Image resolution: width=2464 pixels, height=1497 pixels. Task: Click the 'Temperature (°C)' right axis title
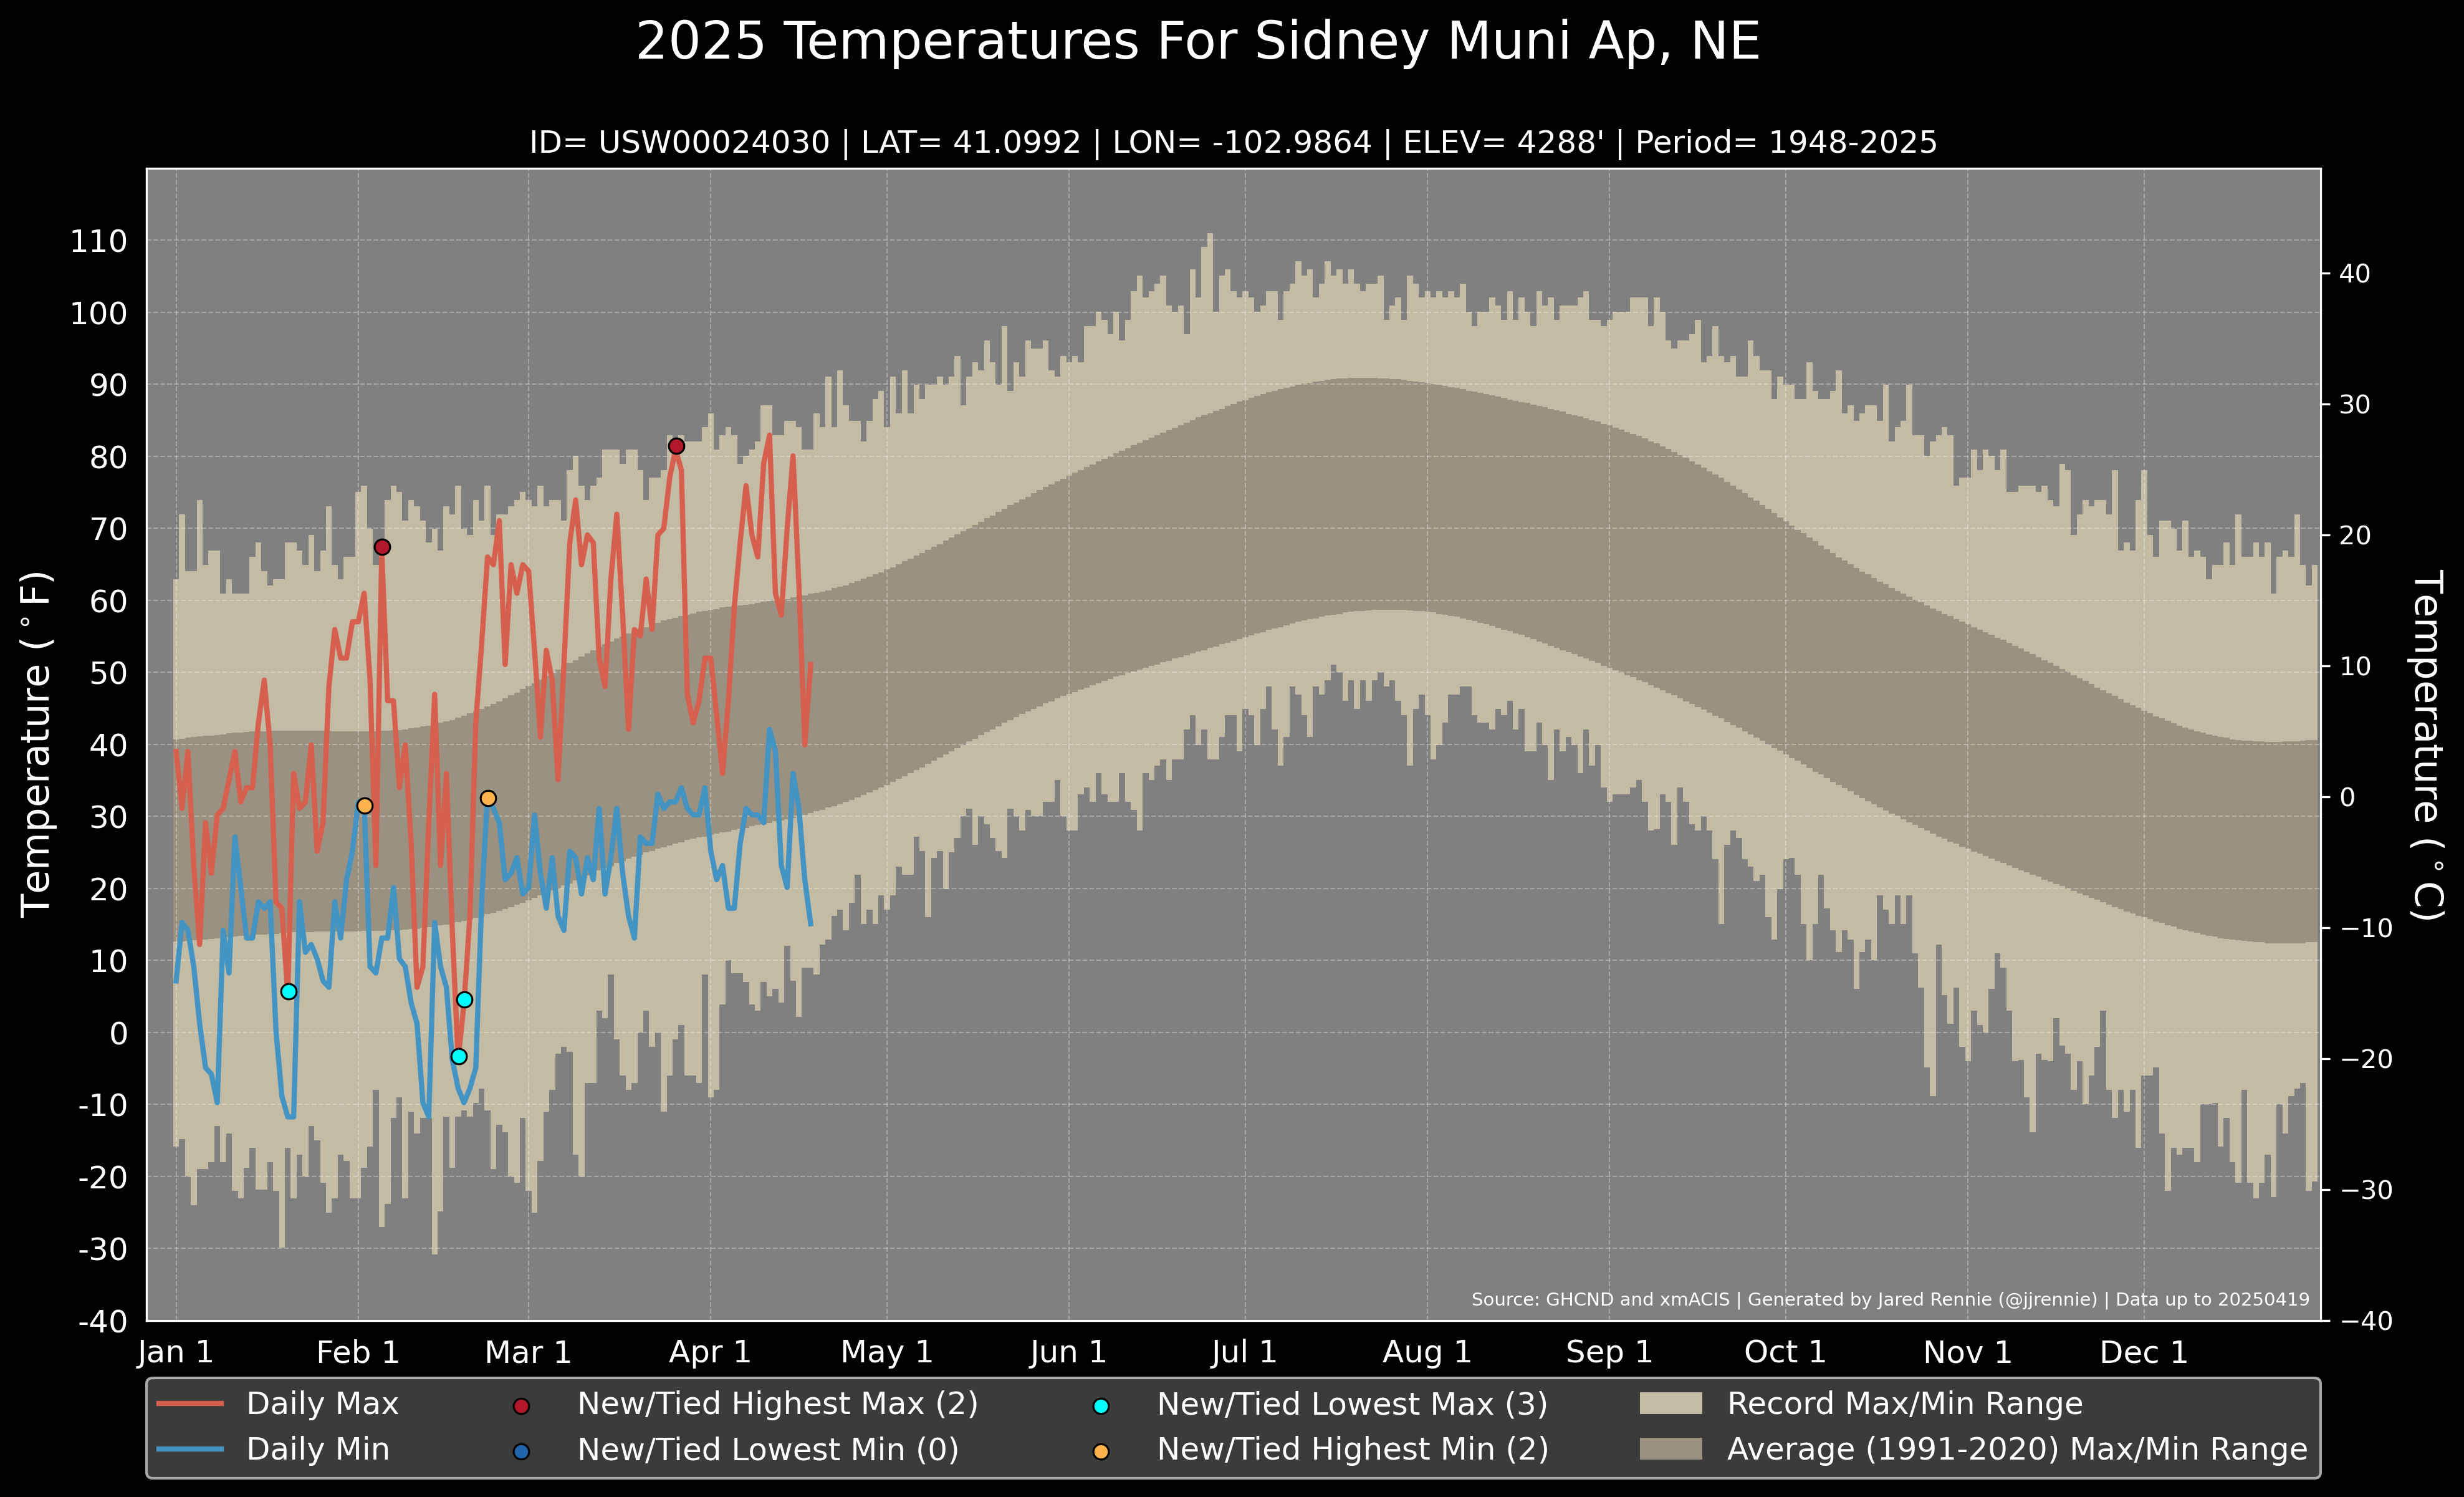pos(2427,745)
